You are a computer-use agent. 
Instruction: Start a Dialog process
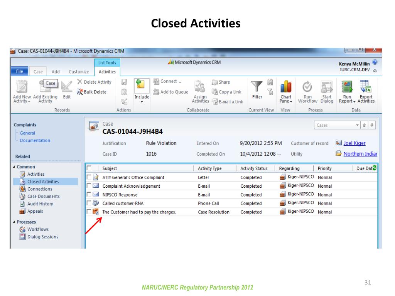coord(327,87)
